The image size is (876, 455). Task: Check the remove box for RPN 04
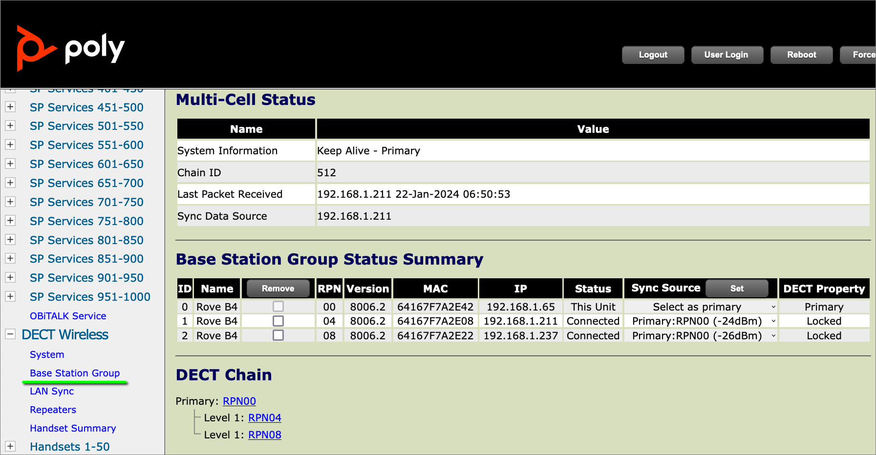(278, 321)
